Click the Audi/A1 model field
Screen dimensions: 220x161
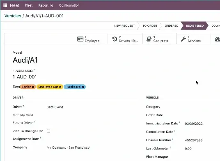pyautogui.click(x=25, y=60)
